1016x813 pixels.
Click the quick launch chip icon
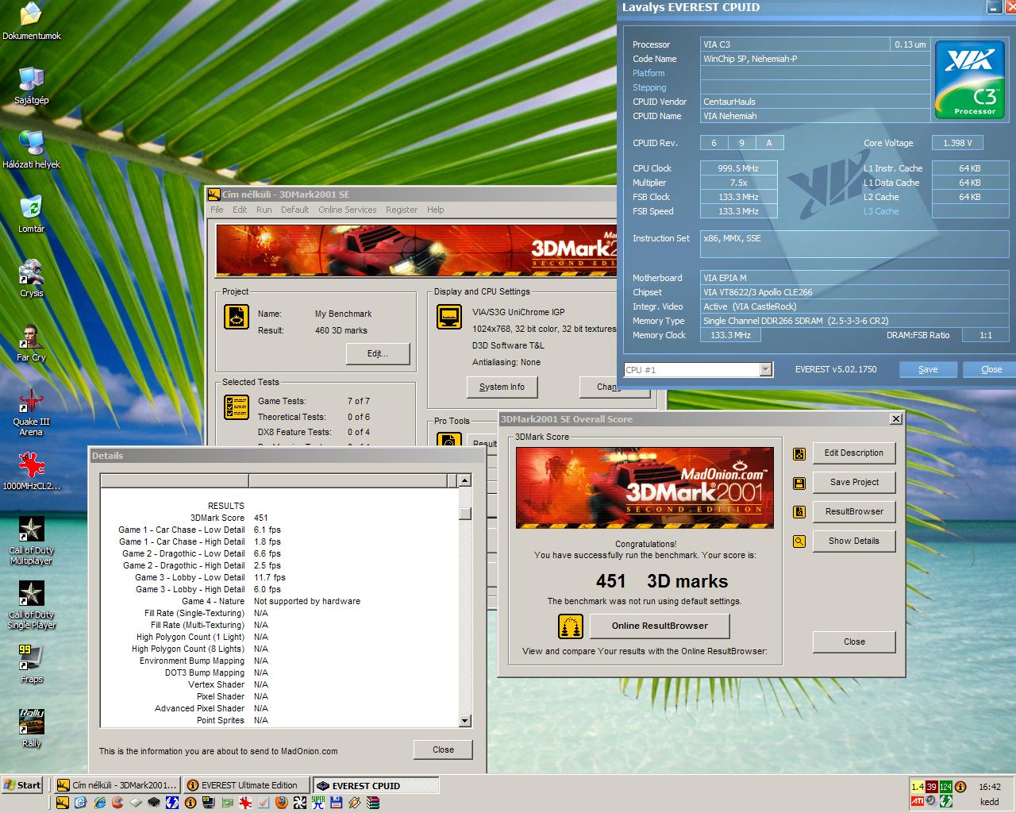154,803
